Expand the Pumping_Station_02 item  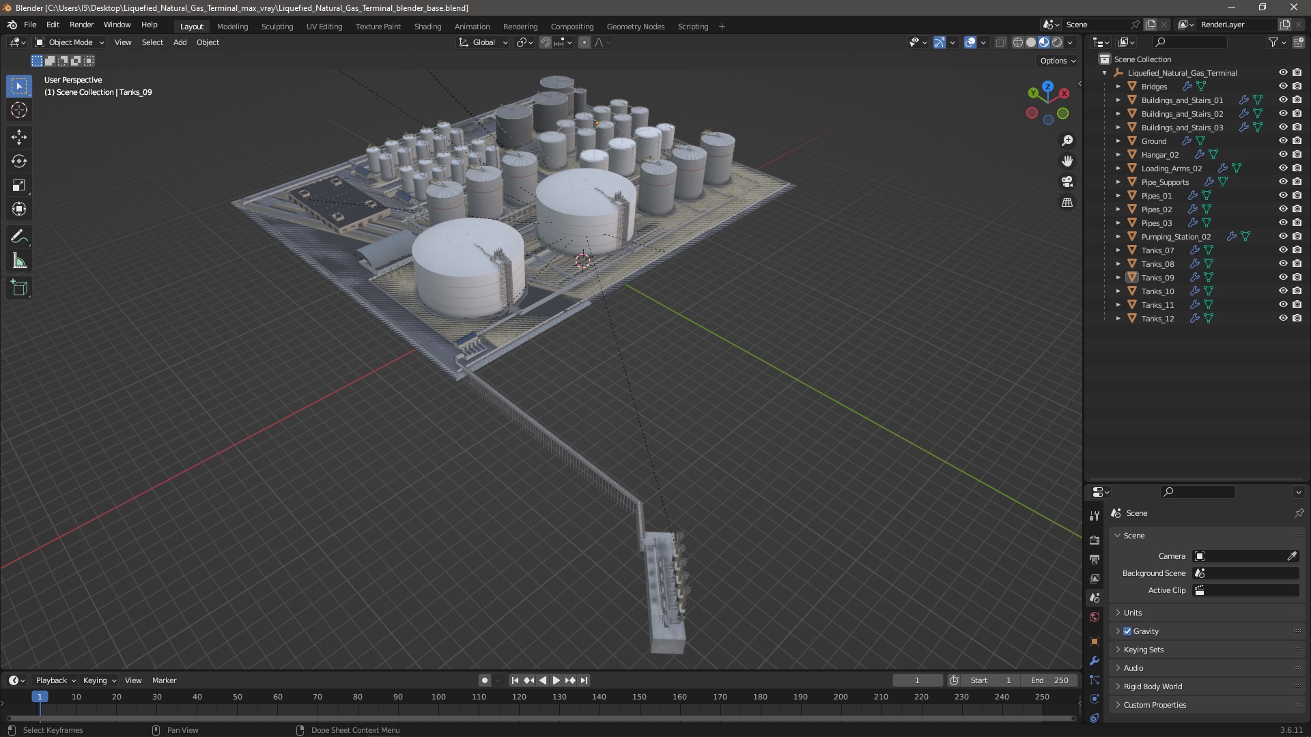click(1118, 237)
